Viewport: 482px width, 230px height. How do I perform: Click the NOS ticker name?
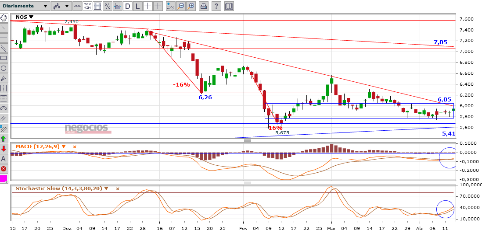(22, 17)
